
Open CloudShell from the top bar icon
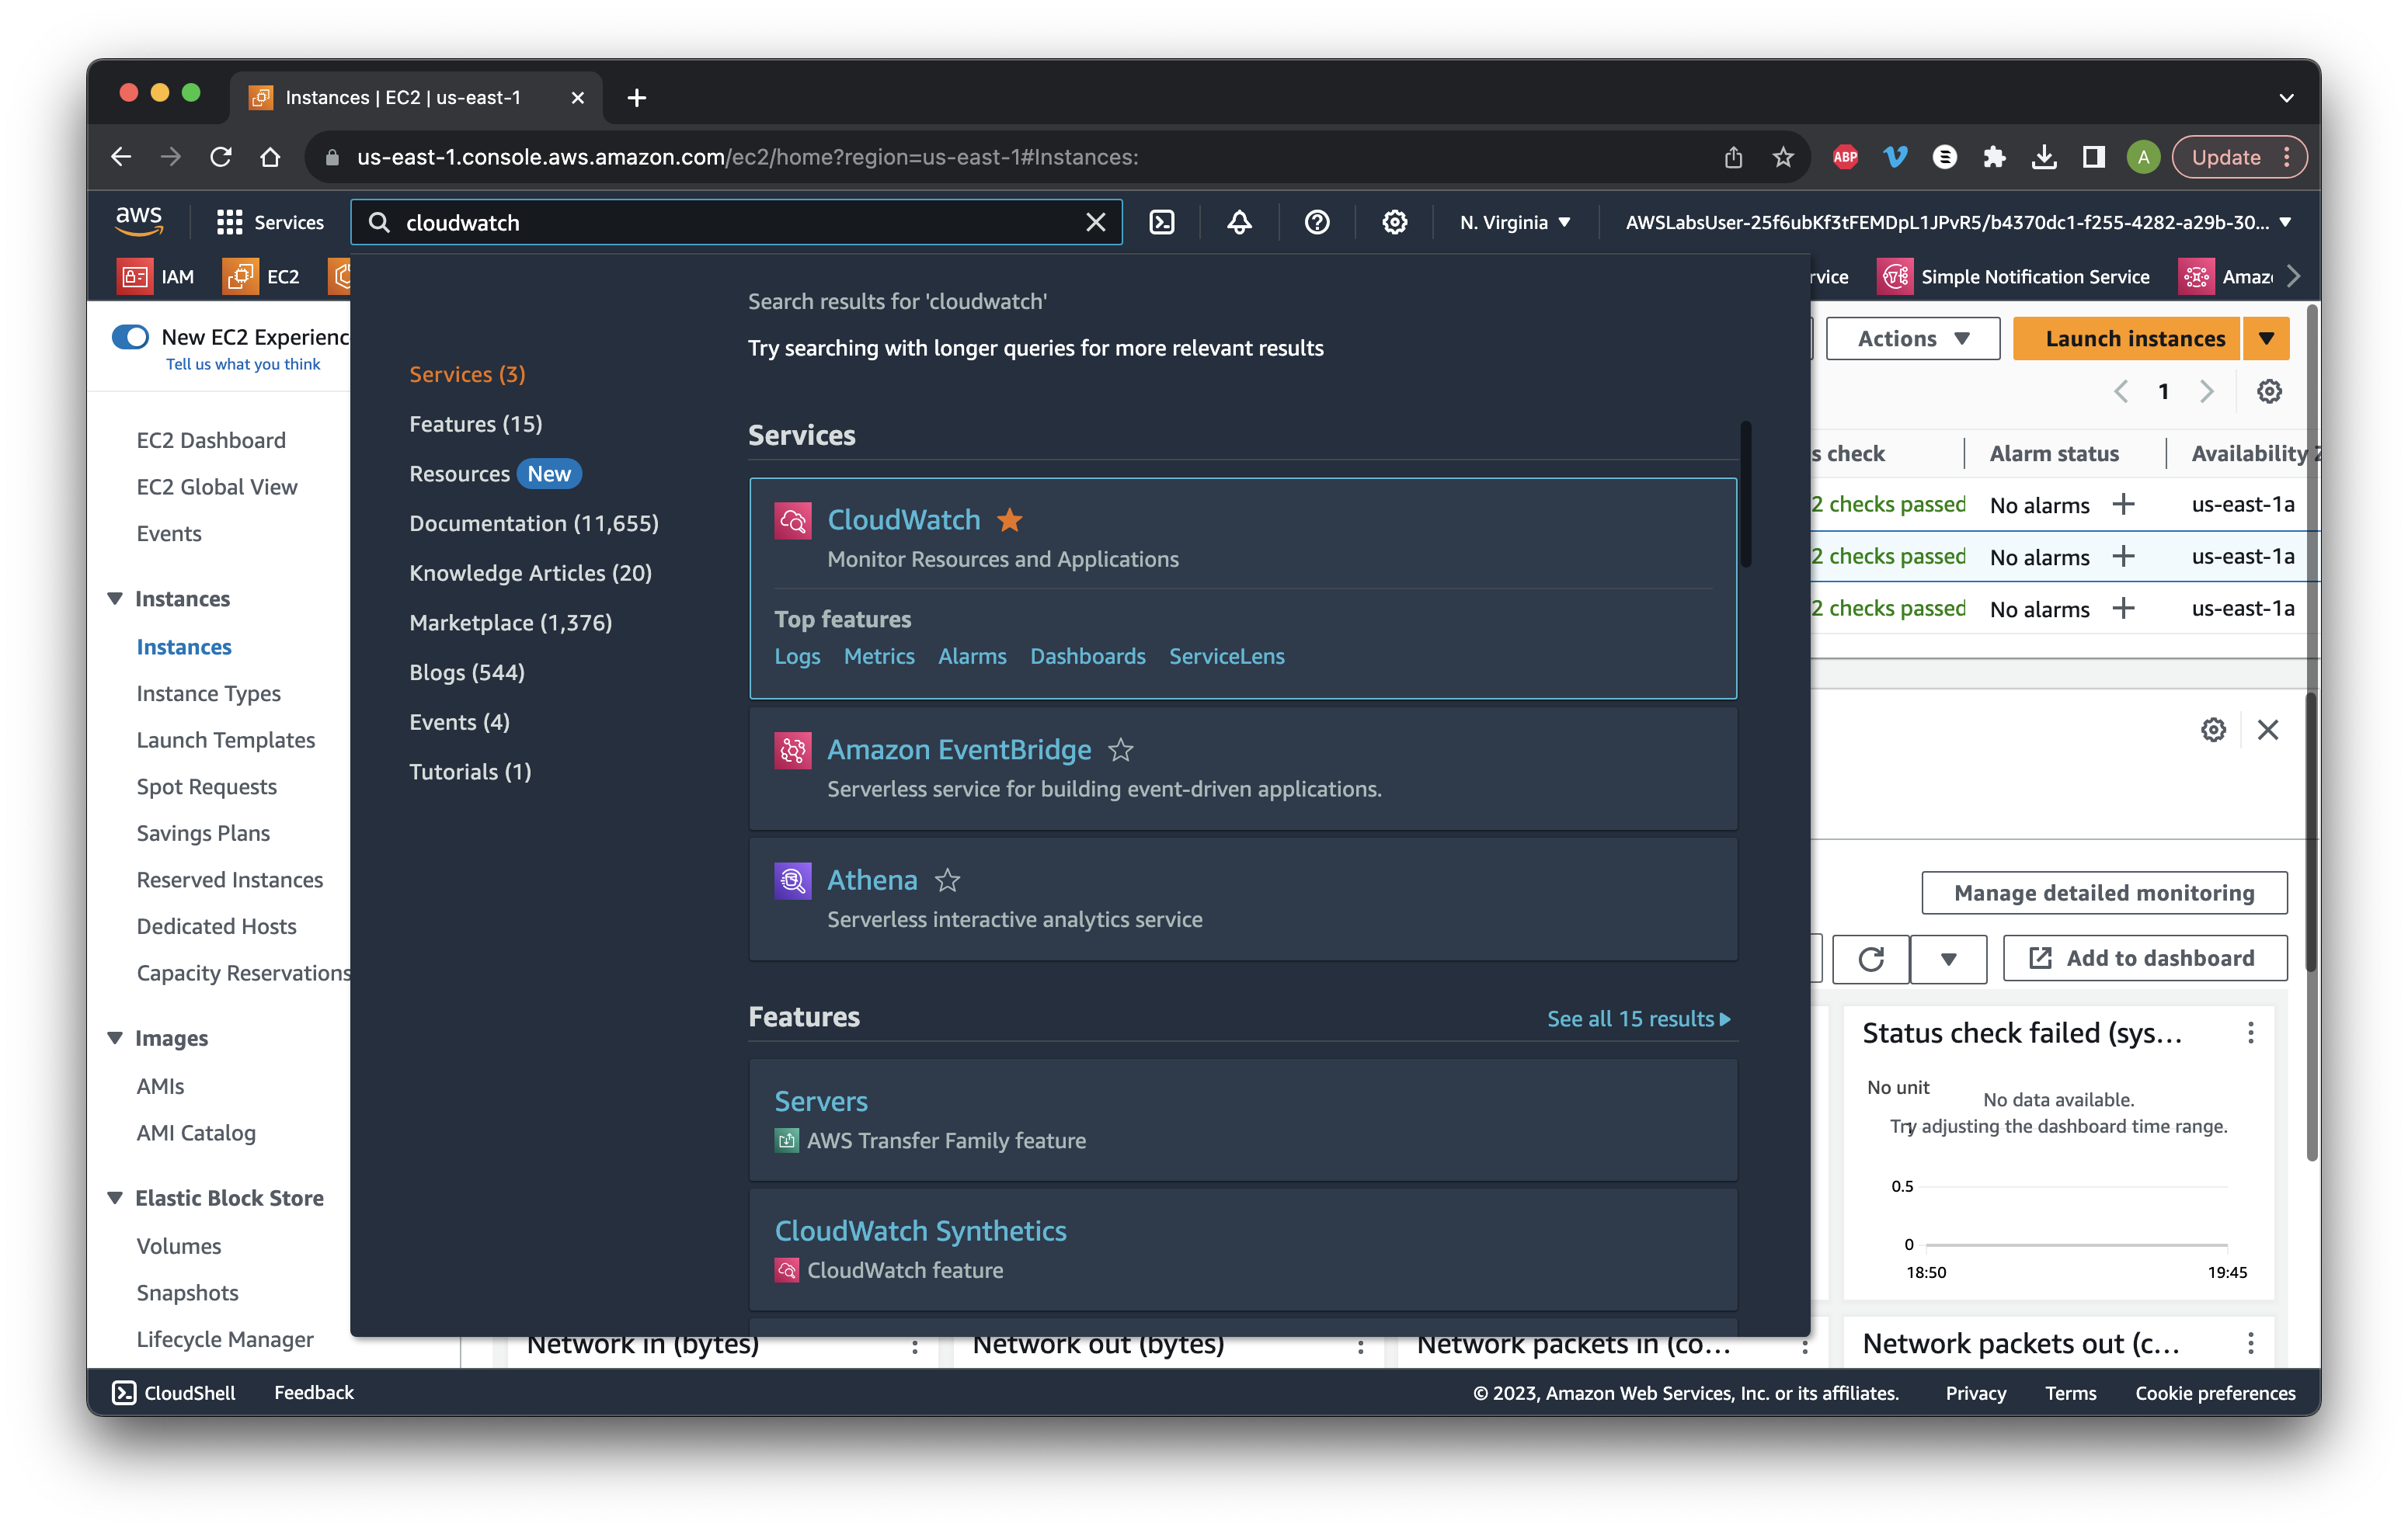coord(1162,222)
